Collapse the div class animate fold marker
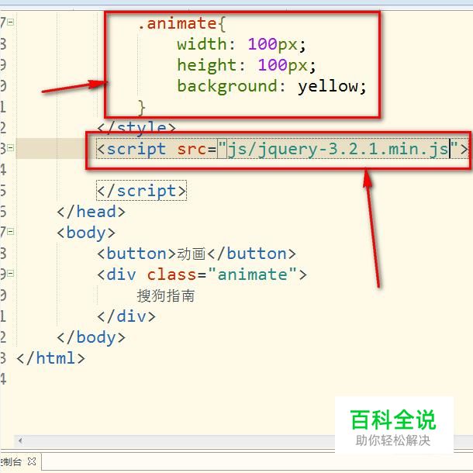This screenshot has width=473, height=473. 11,274
